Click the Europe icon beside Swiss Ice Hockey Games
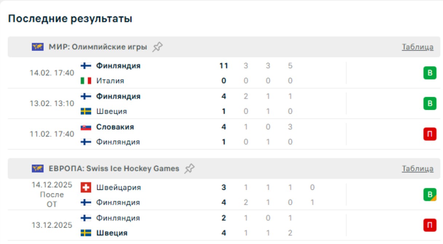This screenshot has width=443, height=244. (x=37, y=168)
